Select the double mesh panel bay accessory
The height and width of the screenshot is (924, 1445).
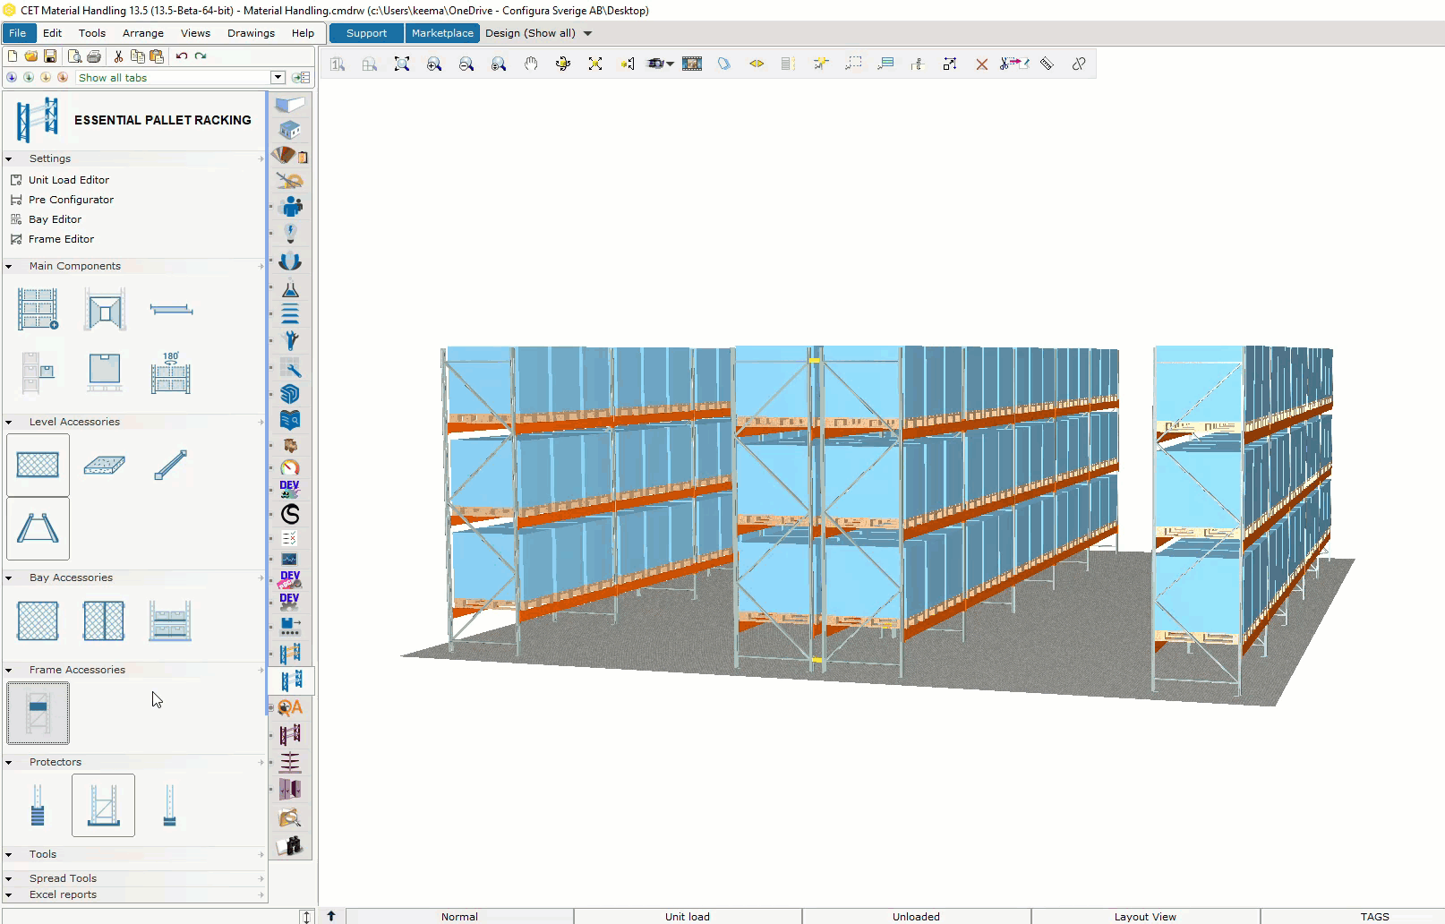(x=104, y=620)
